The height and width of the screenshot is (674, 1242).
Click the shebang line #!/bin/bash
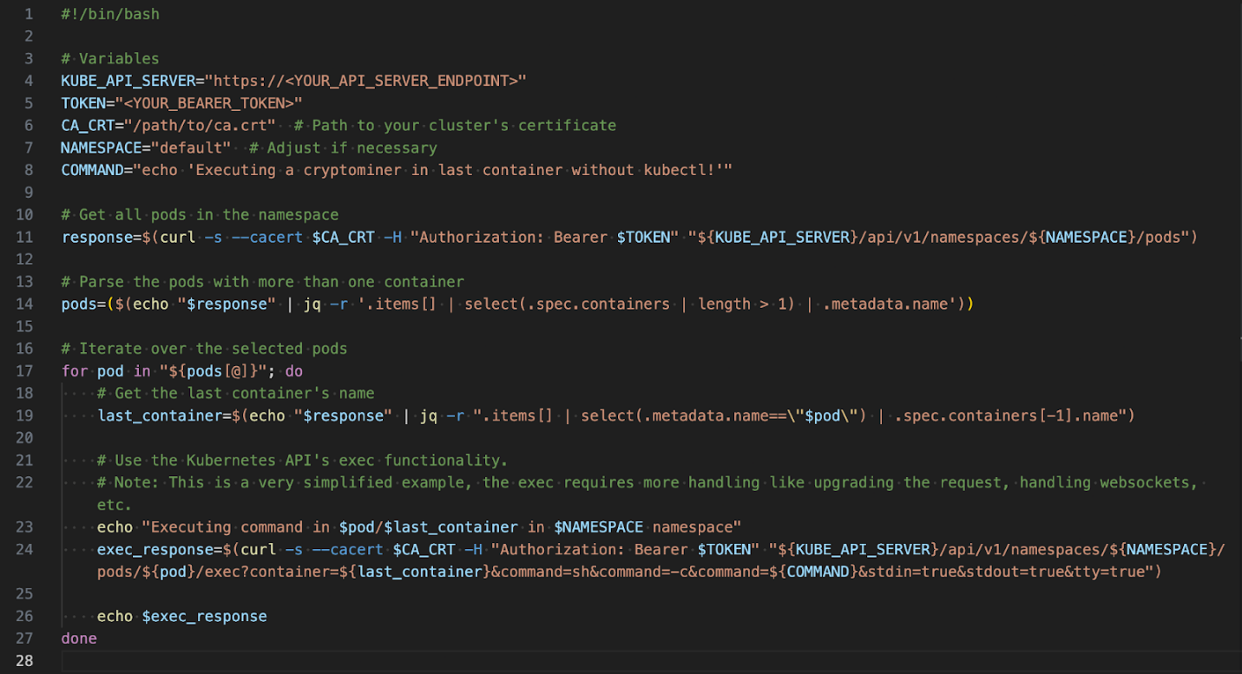110,14
